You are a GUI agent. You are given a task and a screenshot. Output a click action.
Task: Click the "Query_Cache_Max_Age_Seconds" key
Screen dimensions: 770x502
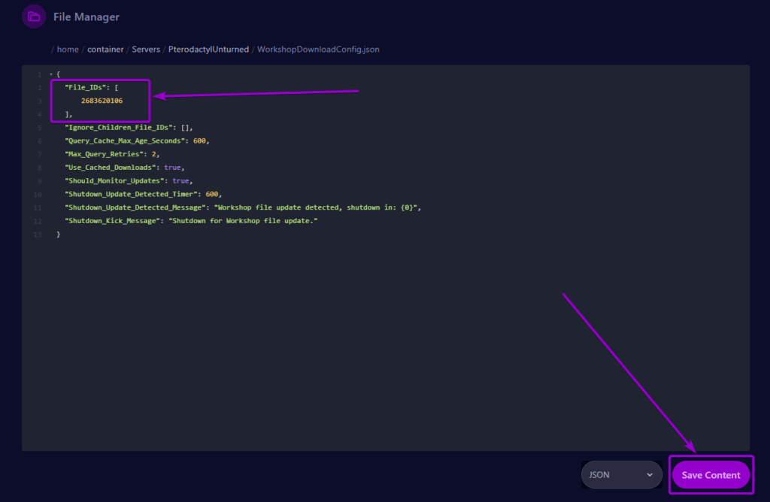click(x=126, y=141)
